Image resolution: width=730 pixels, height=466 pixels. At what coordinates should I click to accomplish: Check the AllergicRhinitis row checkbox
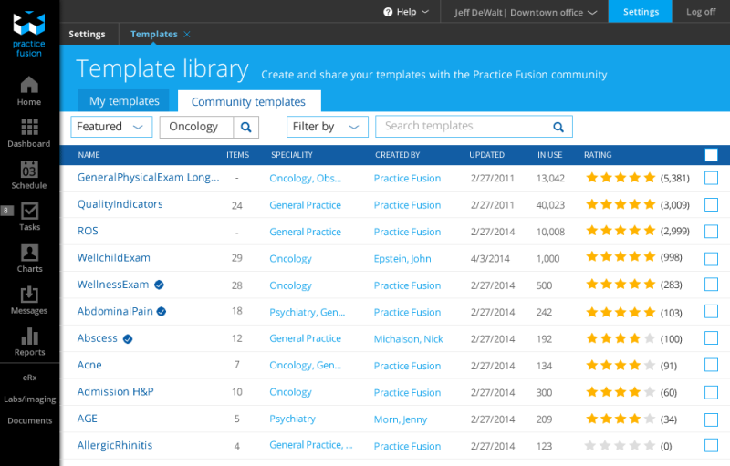712,446
